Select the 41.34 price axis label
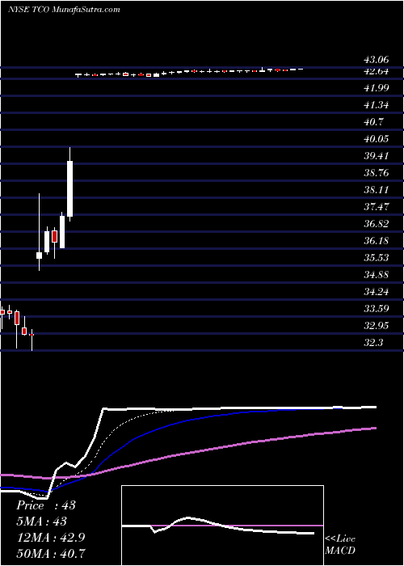The image size is (404, 566). [377, 105]
